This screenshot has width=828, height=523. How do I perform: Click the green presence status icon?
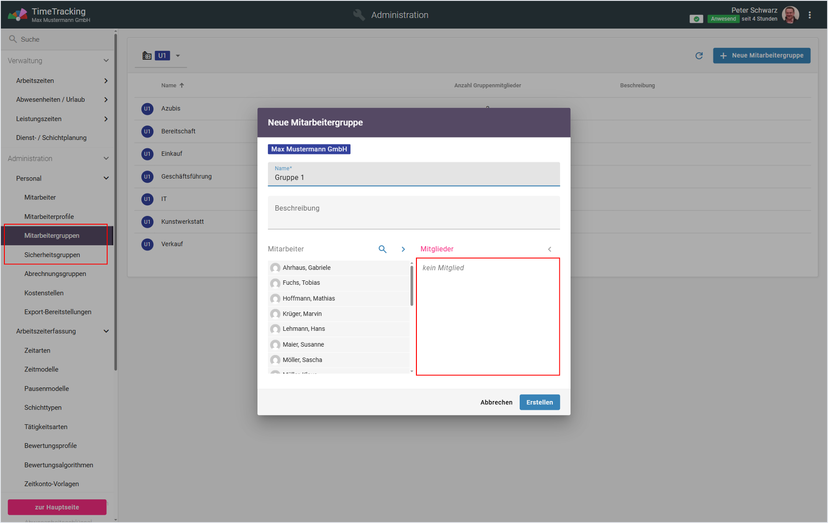coord(696,19)
